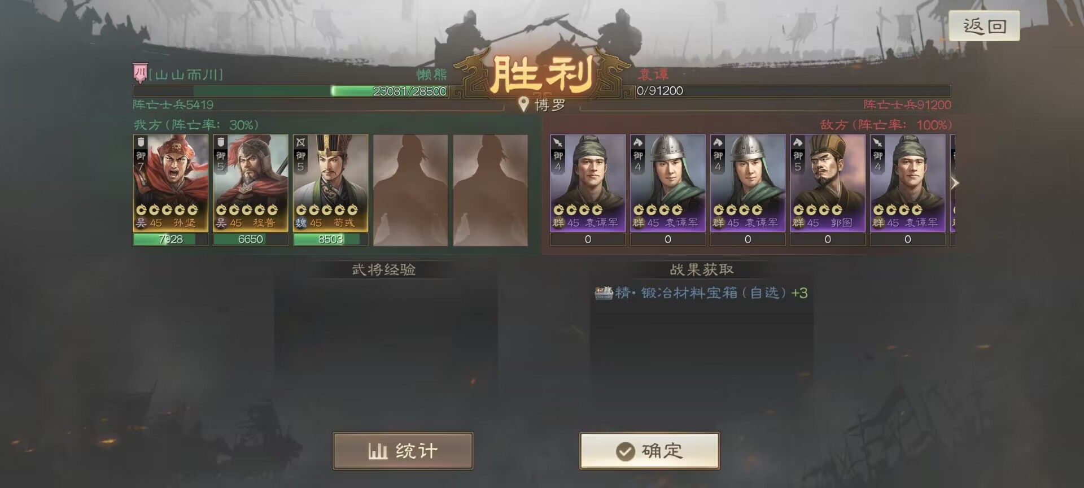Viewport: 1084px width, 488px height.
Task: Open battle statistics via 统计 button
Action: [x=403, y=451]
